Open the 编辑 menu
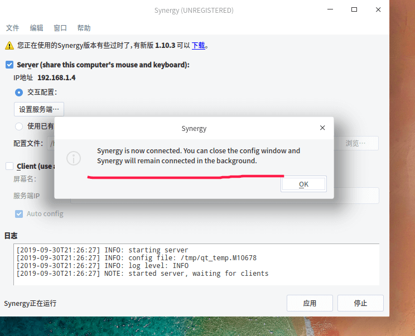 pos(36,28)
